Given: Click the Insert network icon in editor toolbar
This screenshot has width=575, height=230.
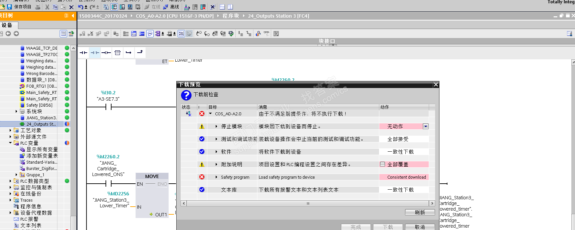Looking at the screenshot, I should point(82,34).
